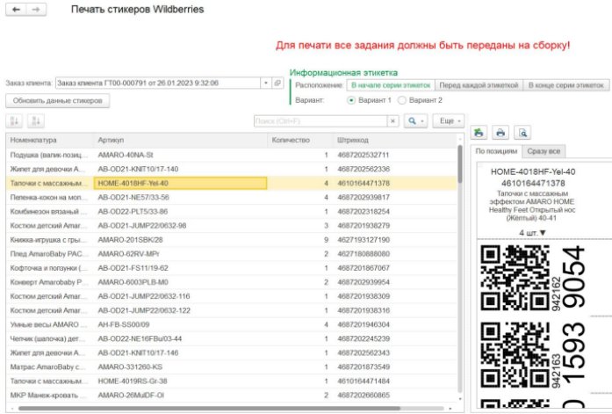612x414 pixels.
Task: Open the Еще dropdown menu
Action: [450, 120]
